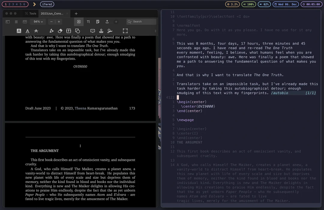Toggle annotation mode in the toolbar
324x210 pixels.
79,22
